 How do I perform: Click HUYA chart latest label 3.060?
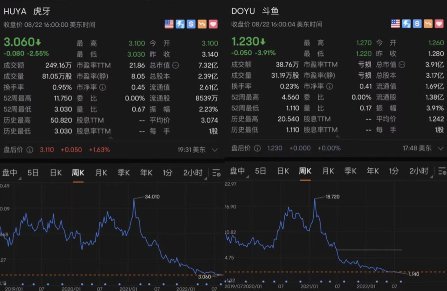pos(204,277)
